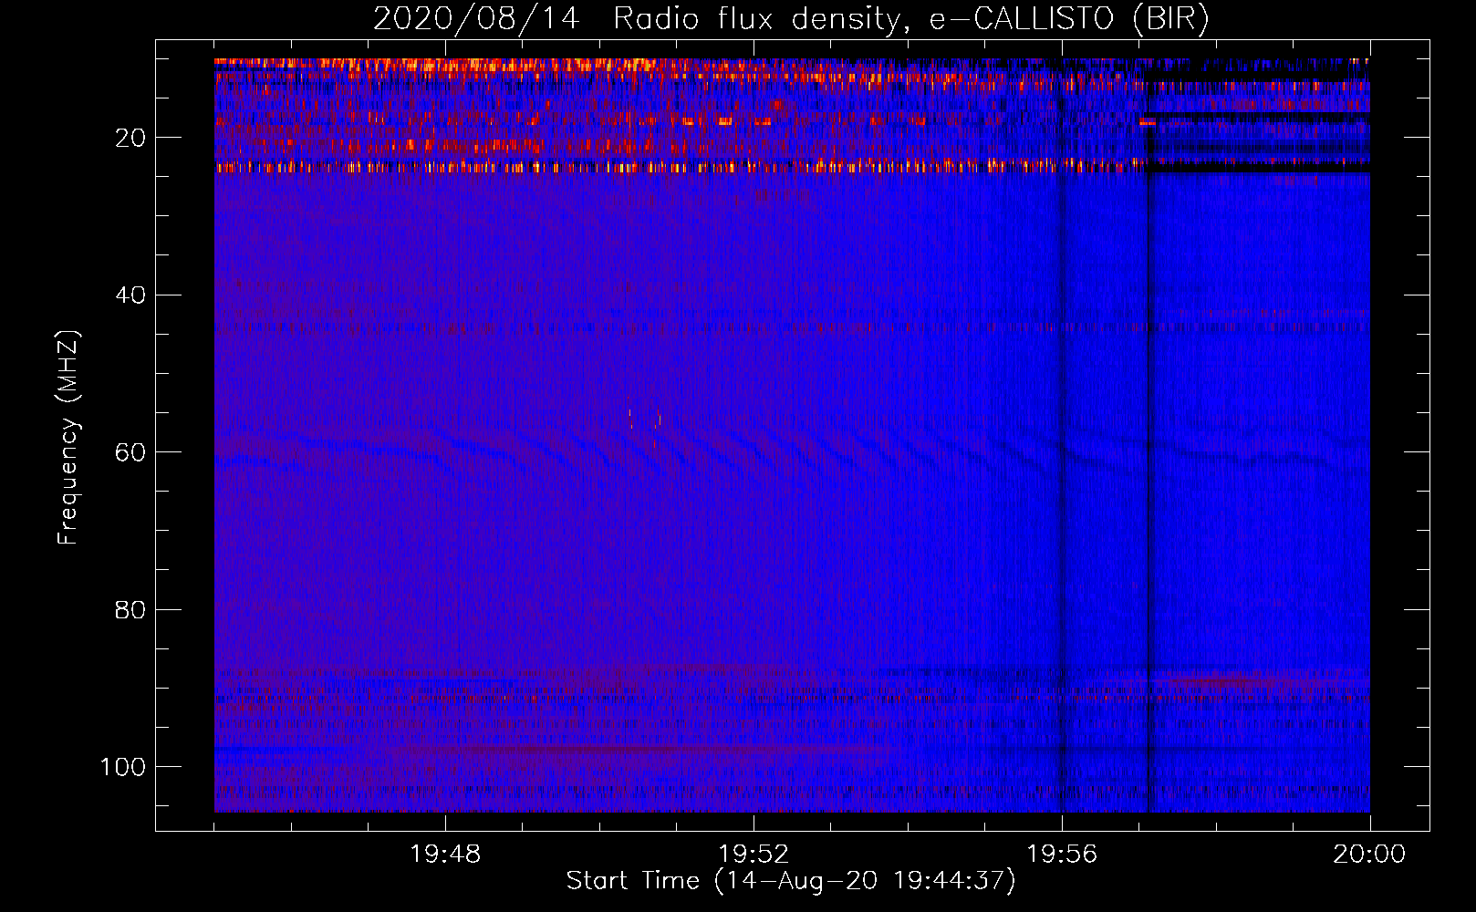Select the 20:00 time tick label
Image resolution: width=1476 pixels, height=912 pixels.
pyautogui.click(x=1369, y=855)
